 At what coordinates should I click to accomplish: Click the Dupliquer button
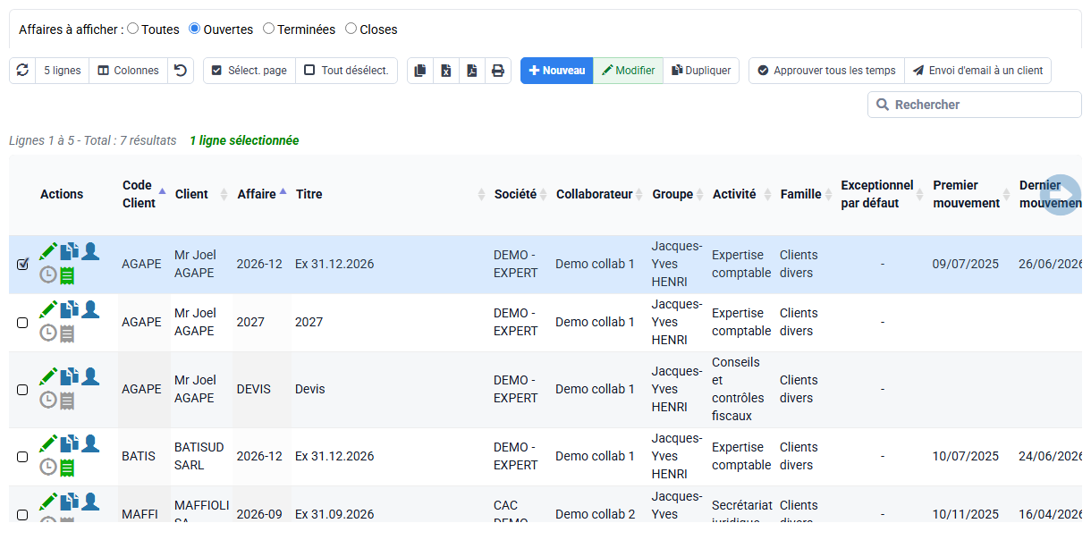tap(701, 71)
